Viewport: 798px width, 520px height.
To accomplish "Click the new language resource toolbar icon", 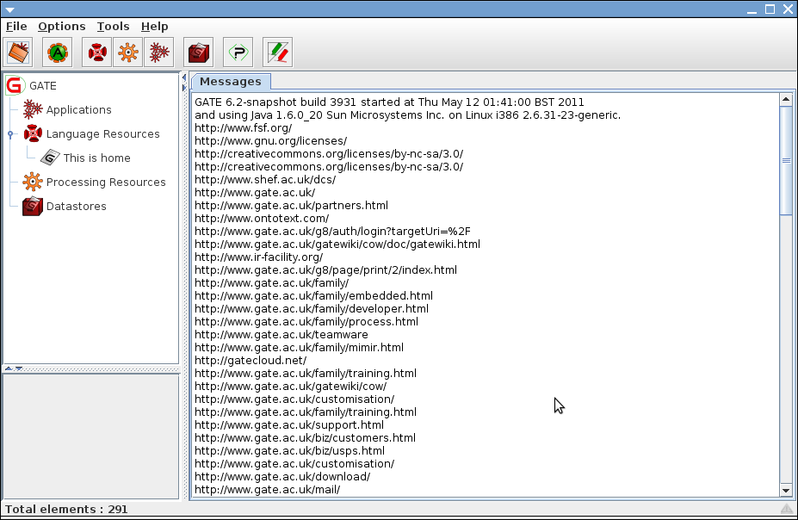I will click(x=97, y=52).
